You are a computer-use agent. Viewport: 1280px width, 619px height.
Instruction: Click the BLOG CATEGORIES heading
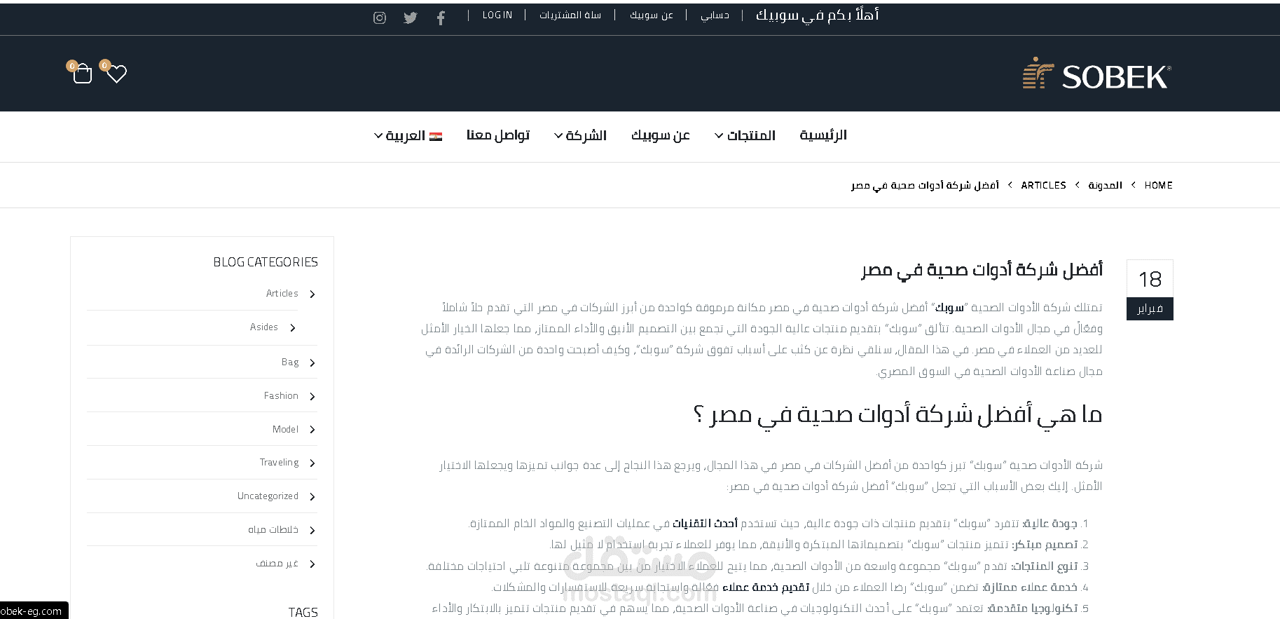point(266,262)
